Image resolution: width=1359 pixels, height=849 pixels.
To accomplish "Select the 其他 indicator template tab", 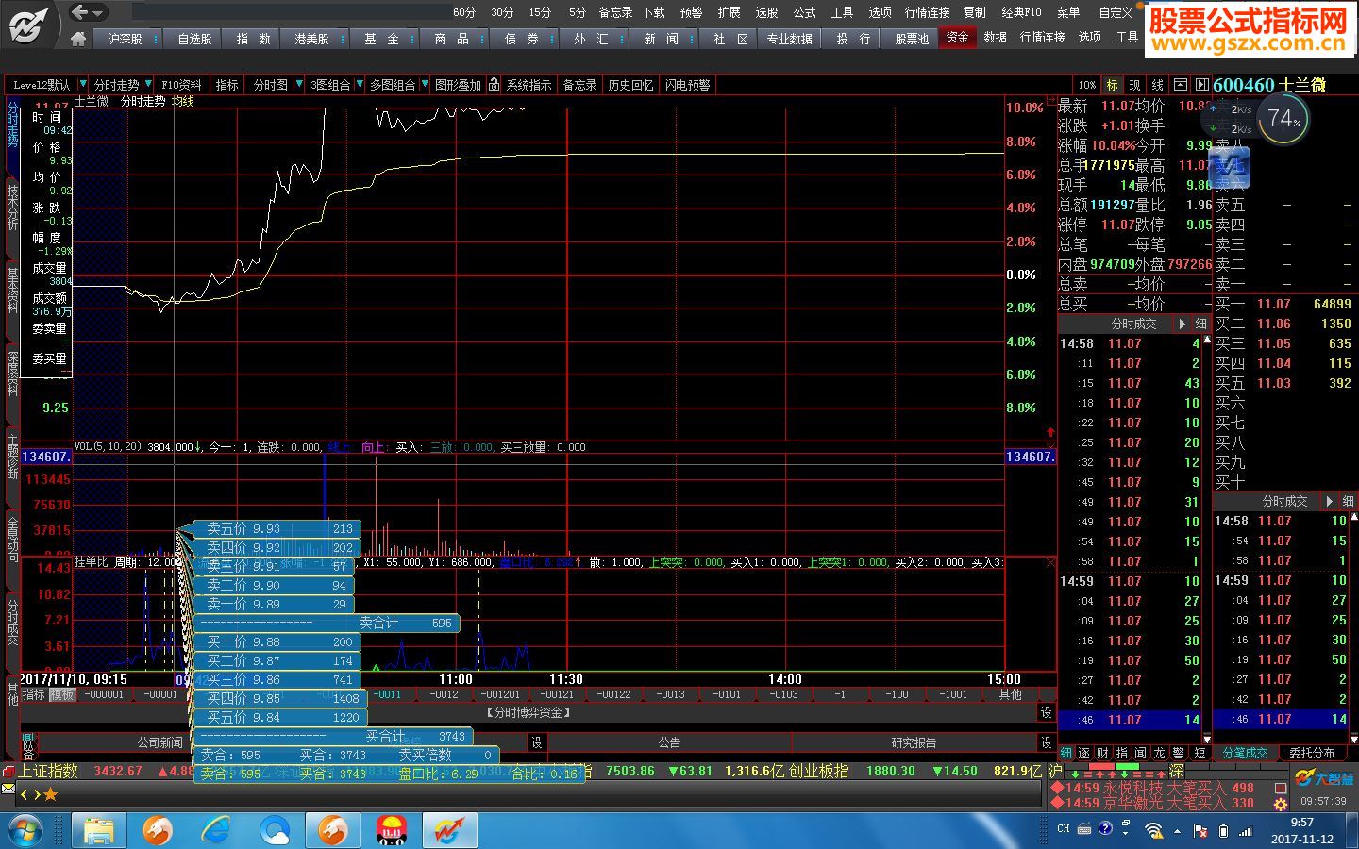I will [1010, 694].
